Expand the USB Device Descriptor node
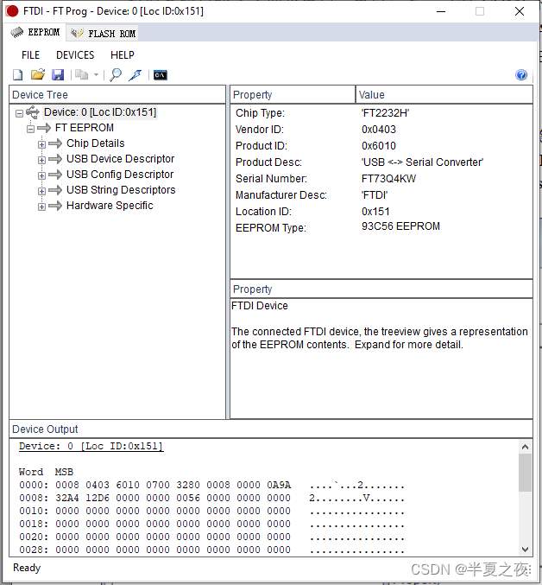Image resolution: width=542 pixels, height=585 pixels. point(42,160)
